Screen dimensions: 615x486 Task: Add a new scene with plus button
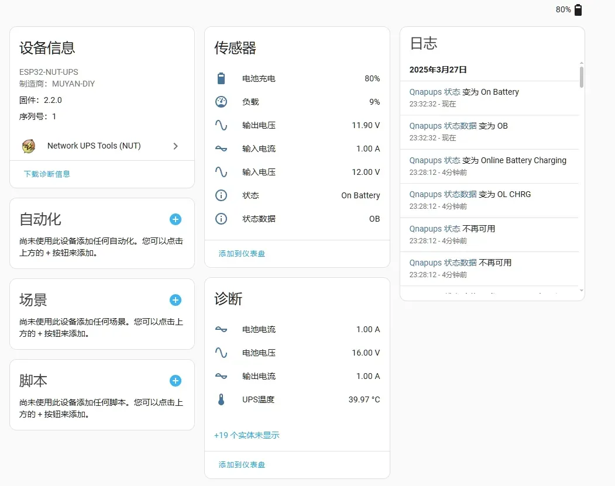pyautogui.click(x=175, y=300)
